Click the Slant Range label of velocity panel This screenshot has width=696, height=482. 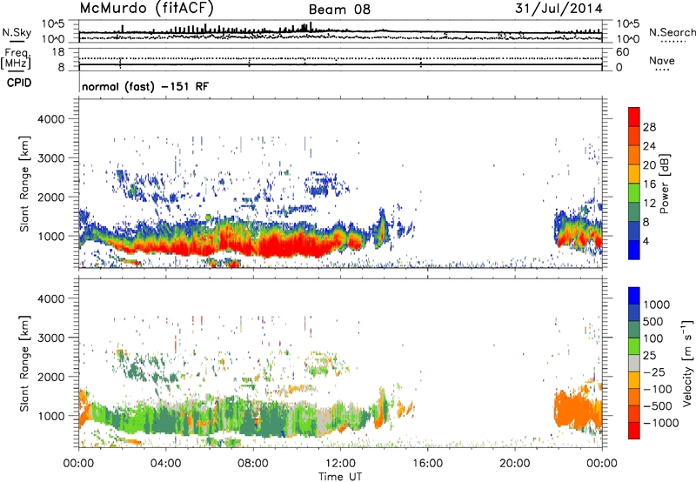coord(24,364)
